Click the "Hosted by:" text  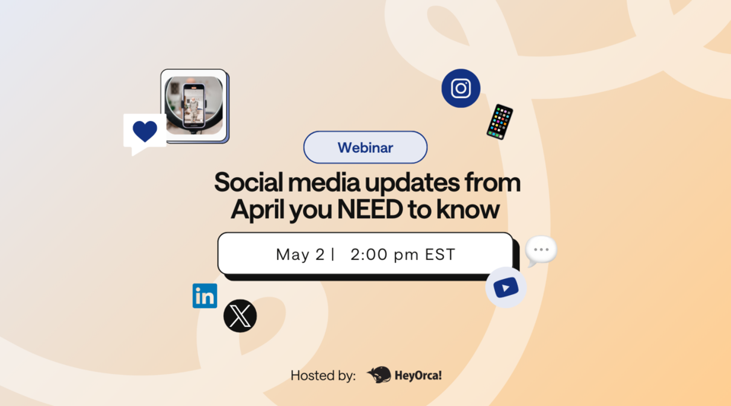[323, 376]
